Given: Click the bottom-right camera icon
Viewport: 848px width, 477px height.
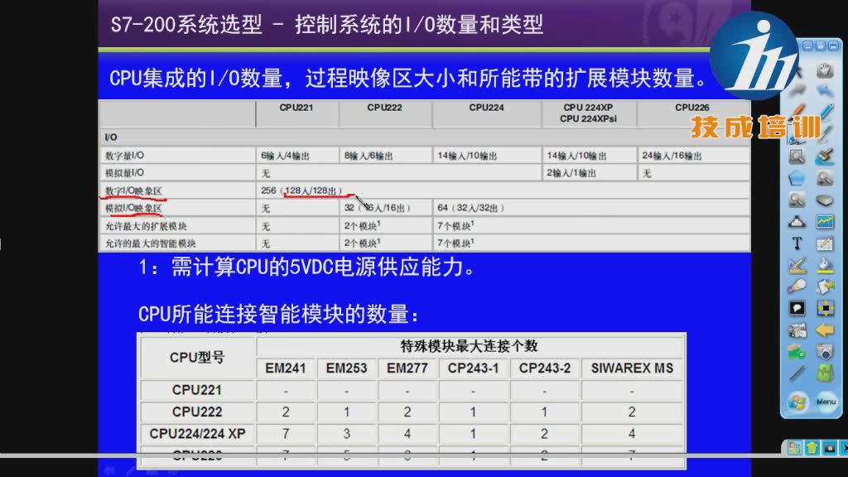Looking at the screenshot, I should 830,448.
